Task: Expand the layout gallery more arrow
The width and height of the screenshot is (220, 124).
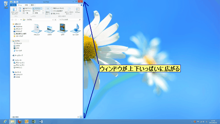Action: [43, 13]
